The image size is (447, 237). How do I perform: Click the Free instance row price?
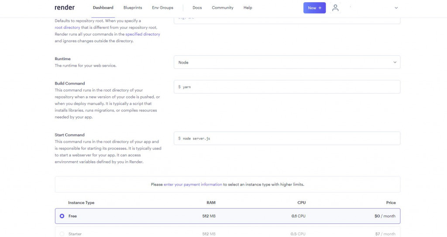pos(384,216)
